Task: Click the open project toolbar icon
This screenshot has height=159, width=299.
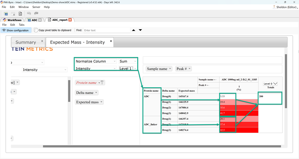Action: coord(6,14)
